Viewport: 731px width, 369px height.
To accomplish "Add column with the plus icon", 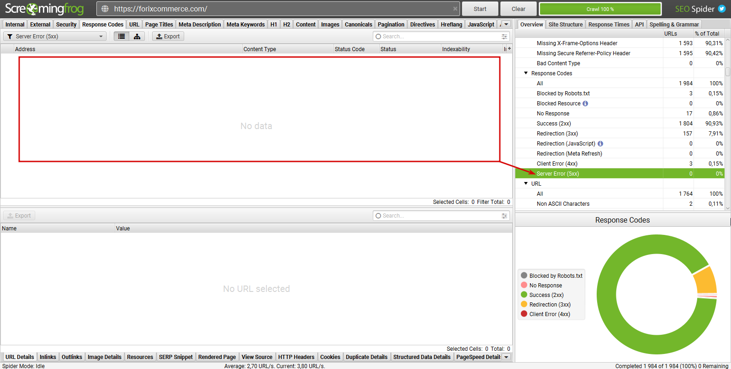I will click(x=509, y=48).
